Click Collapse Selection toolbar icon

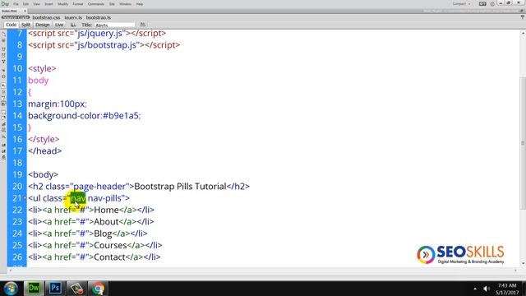pyautogui.click(x=3, y=55)
